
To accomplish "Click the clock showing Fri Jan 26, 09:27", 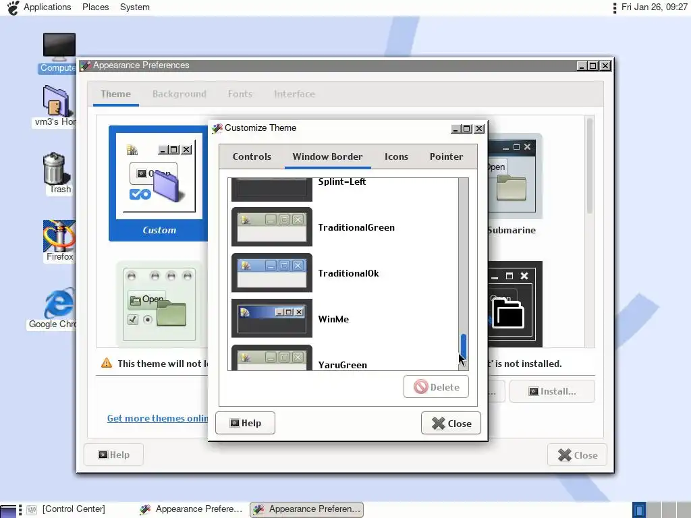I will click(x=654, y=7).
